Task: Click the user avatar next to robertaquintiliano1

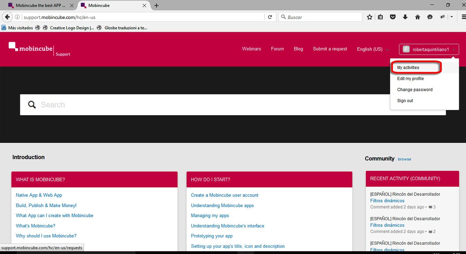Action: click(406, 49)
